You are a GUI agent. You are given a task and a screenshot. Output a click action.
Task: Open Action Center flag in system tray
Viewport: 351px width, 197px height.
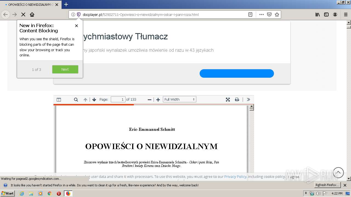tap(325, 193)
